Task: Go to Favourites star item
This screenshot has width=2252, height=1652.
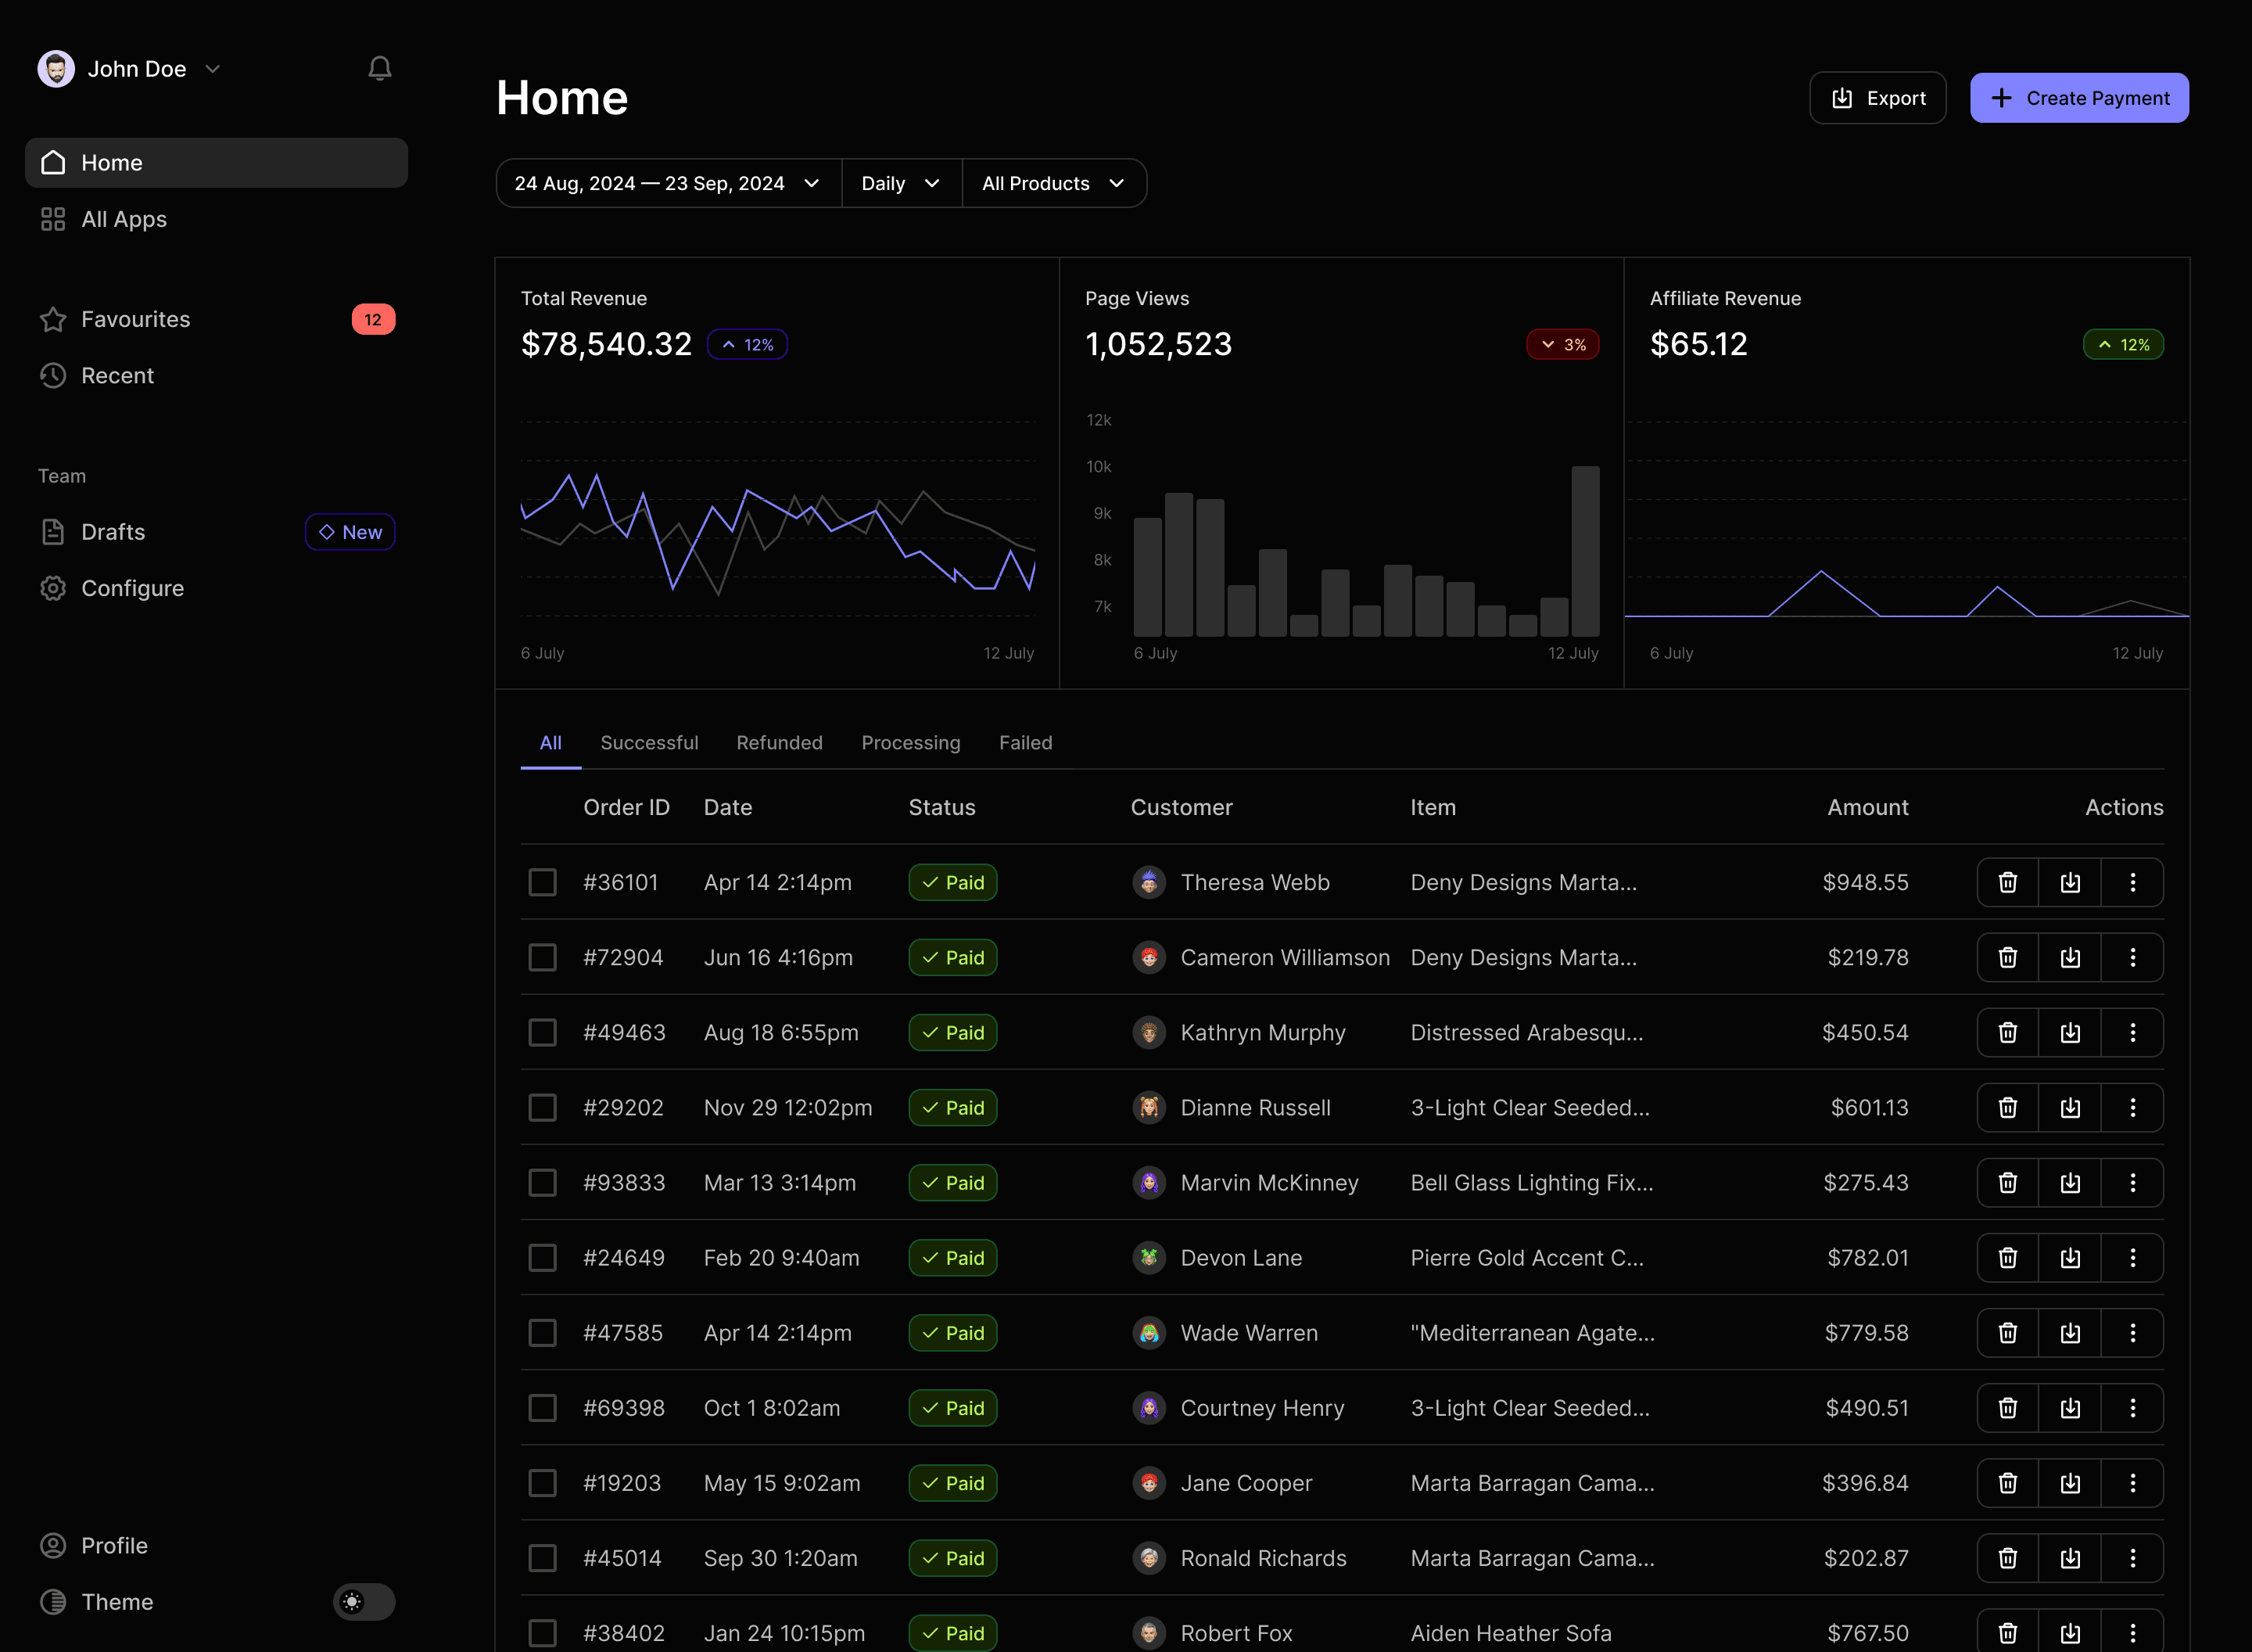Action: click(x=135, y=319)
